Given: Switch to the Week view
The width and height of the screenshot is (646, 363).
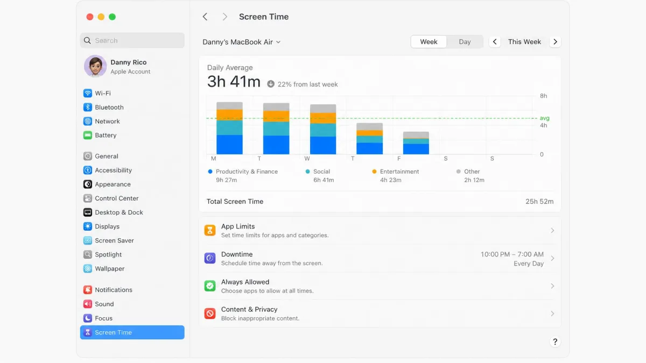Looking at the screenshot, I should point(429,41).
